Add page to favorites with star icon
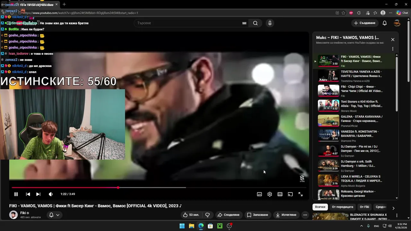 click(x=344, y=13)
